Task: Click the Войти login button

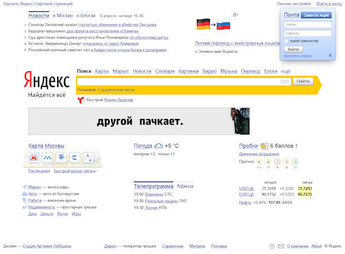Action: [294, 49]
